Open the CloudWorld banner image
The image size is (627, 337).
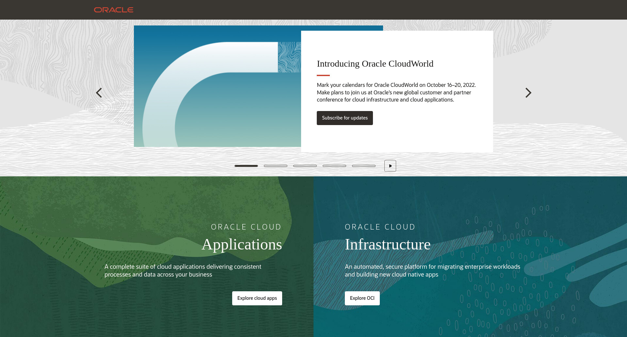[x=217, y=86]
